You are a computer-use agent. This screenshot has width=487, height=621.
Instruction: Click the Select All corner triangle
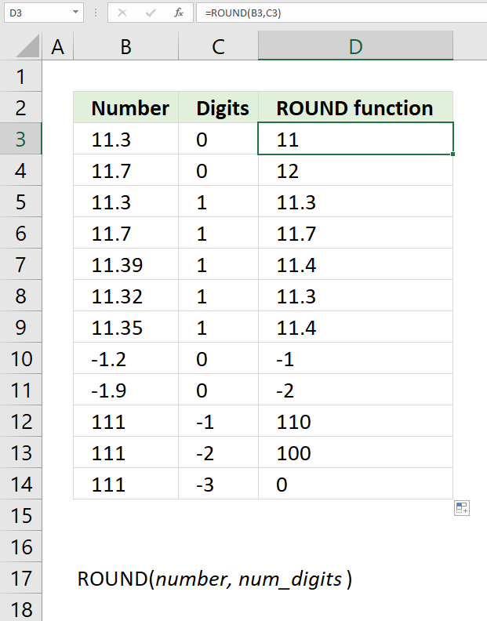[28, 46]
